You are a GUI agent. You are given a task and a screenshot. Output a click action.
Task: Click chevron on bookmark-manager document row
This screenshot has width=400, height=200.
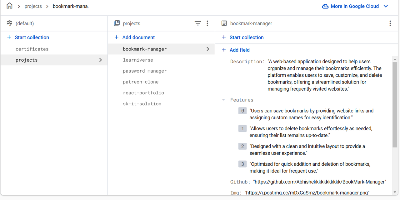click(208, 49)
